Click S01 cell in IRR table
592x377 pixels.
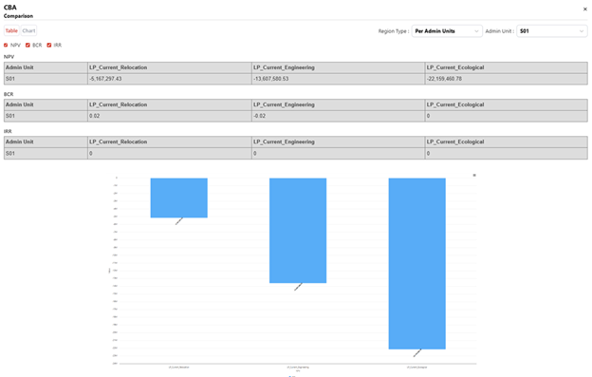pos(10,154)
